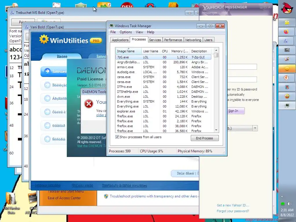296x222 pixels.
Task: Sort by Description column header
Action: pos(200,51)
